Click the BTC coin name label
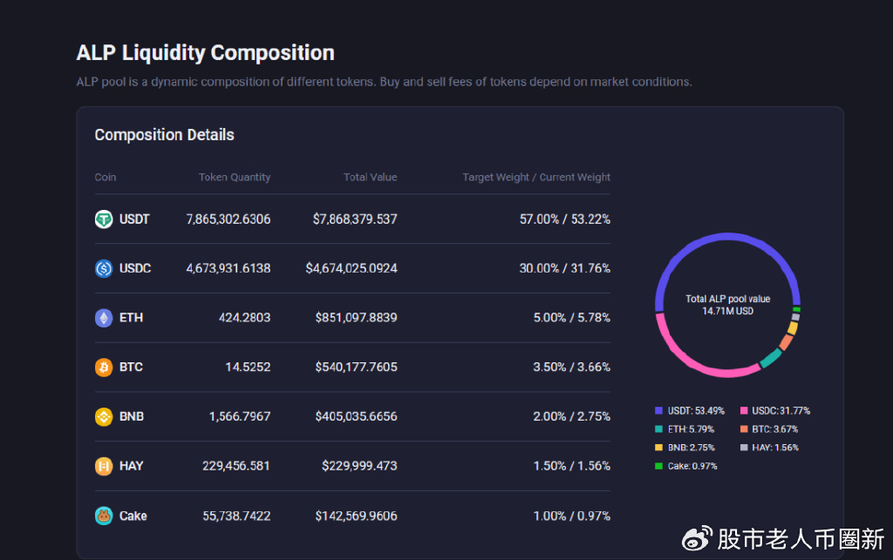 pos(131,368)
